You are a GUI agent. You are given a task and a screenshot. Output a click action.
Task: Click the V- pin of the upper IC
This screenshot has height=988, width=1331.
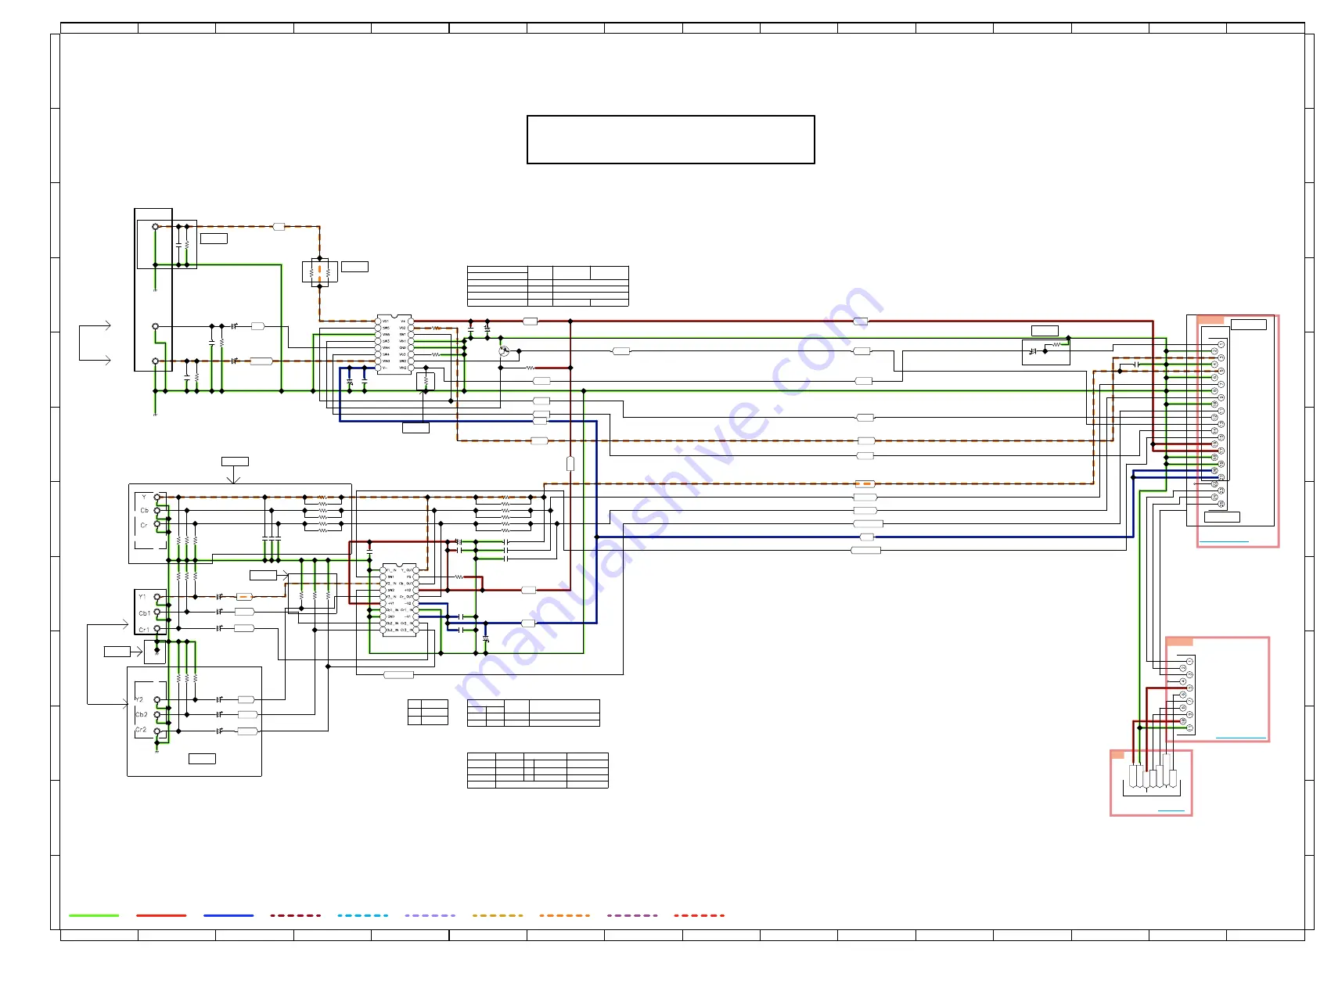[x=379, y=368]
